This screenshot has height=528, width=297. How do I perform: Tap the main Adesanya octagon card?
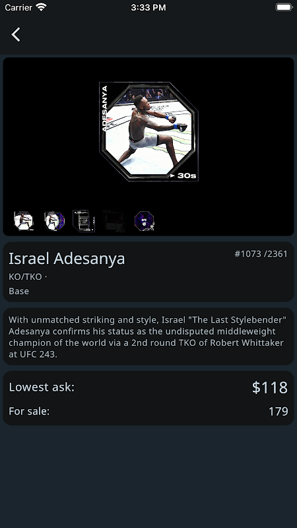tap(148, 131)
